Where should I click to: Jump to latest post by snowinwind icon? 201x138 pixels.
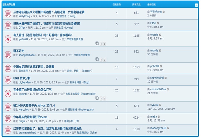[x=166, y=78]
